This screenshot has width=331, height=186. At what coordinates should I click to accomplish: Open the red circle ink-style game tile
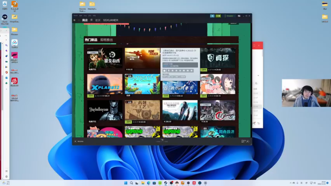click(218, 110)
